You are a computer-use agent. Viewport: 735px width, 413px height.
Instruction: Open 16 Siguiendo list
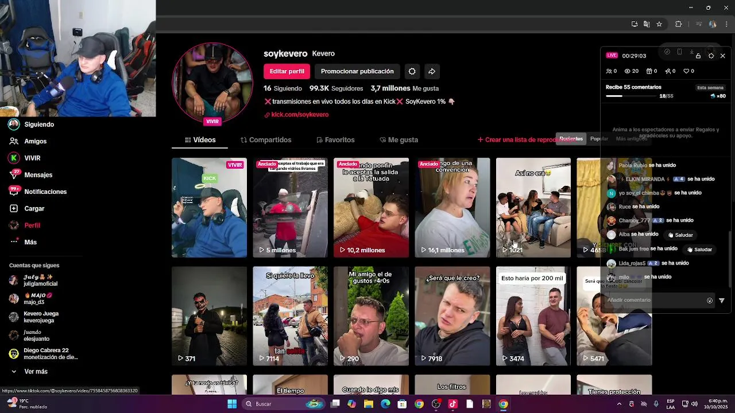[283, 88]
